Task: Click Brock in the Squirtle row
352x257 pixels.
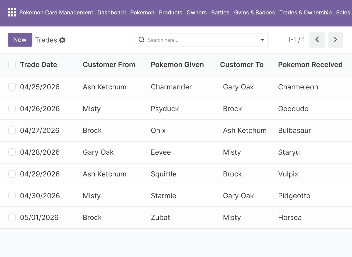Action: click(x=232, y=174)
